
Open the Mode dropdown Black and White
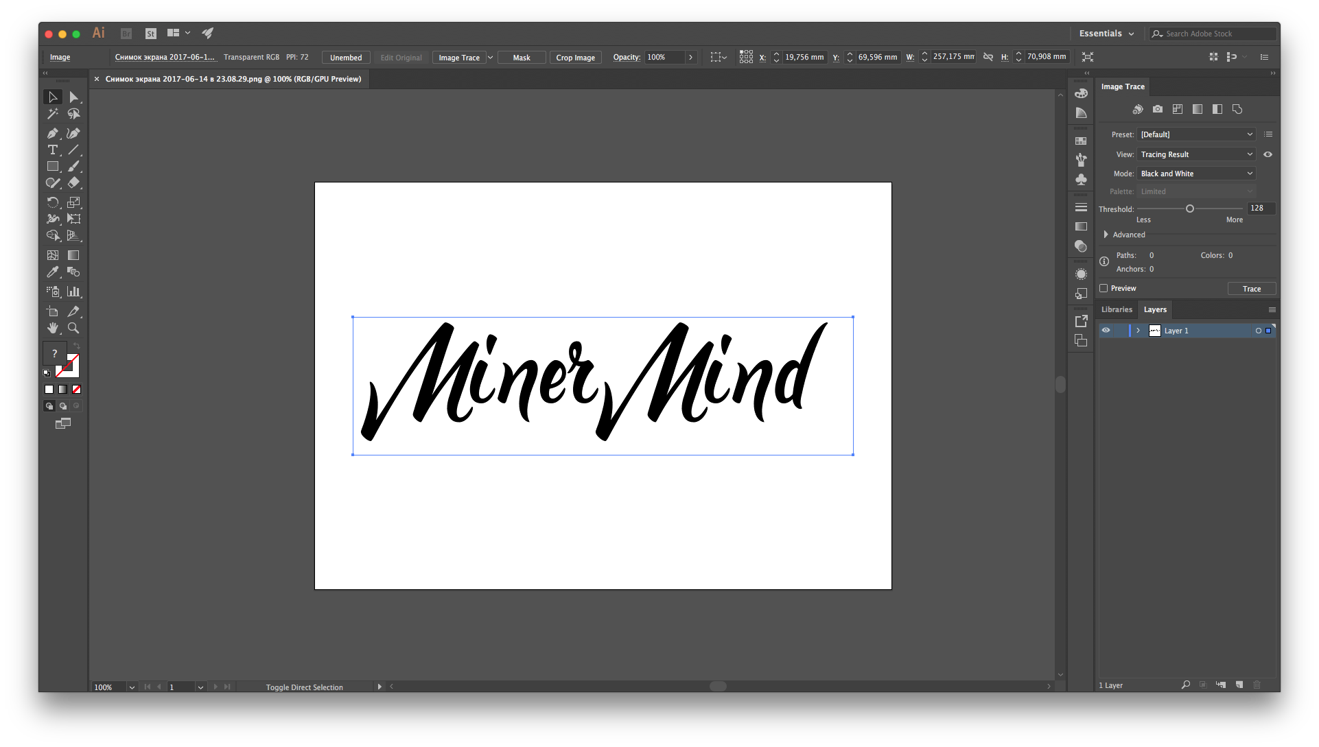(1197, 174)
